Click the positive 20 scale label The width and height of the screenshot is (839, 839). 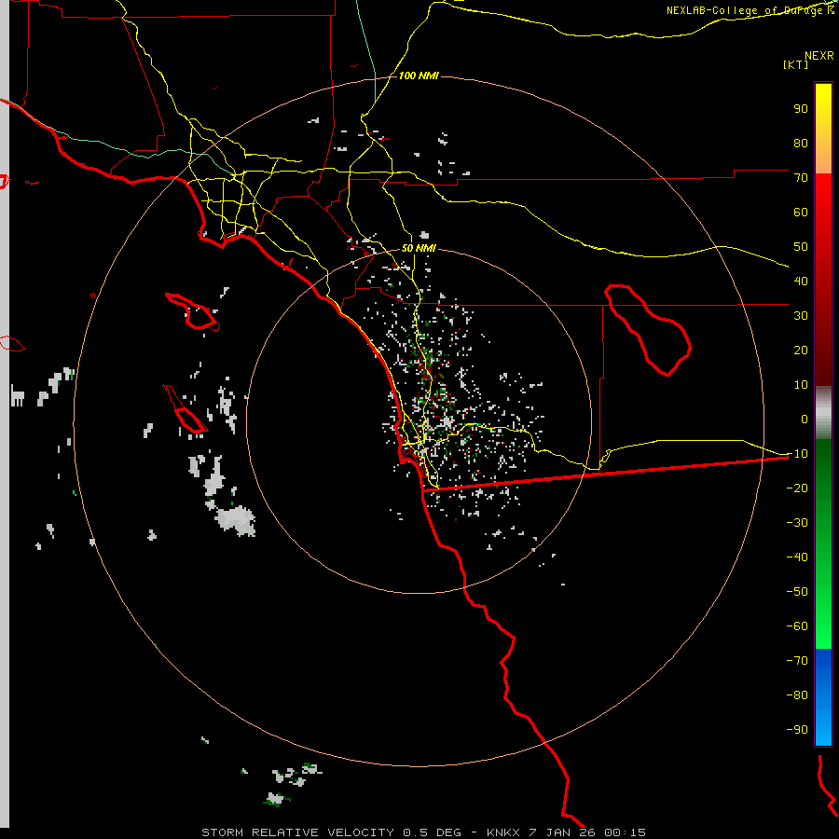tap(801, 350)
